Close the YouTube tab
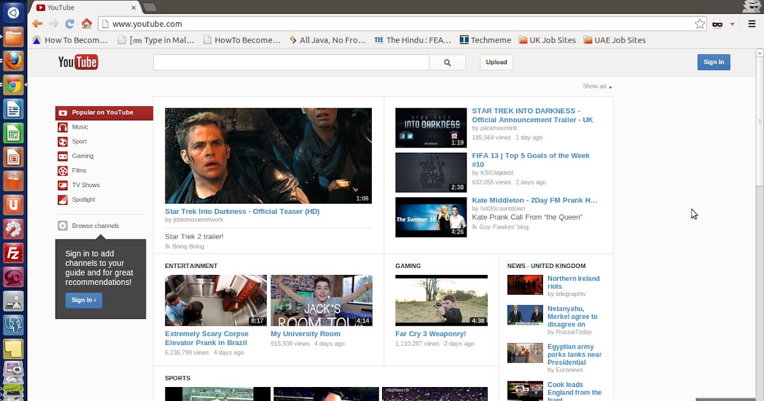The image size is (764, 401). point(133,8)
